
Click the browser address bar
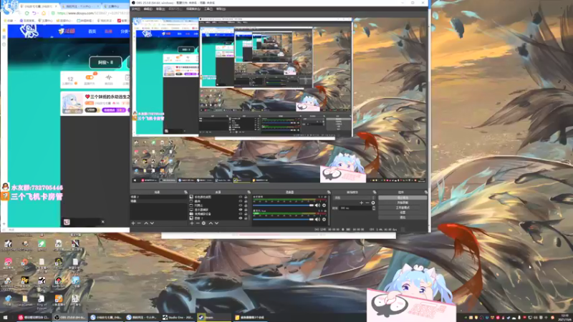[x=92, y=13]
